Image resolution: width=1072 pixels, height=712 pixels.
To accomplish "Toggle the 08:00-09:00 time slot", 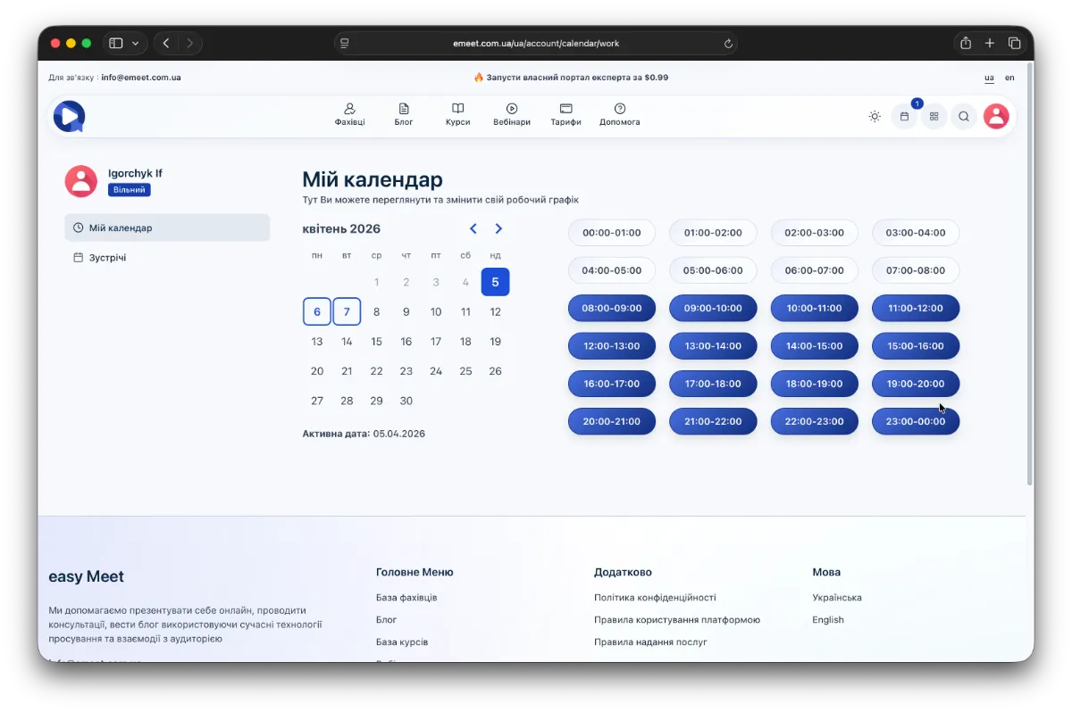I will 612,309.
